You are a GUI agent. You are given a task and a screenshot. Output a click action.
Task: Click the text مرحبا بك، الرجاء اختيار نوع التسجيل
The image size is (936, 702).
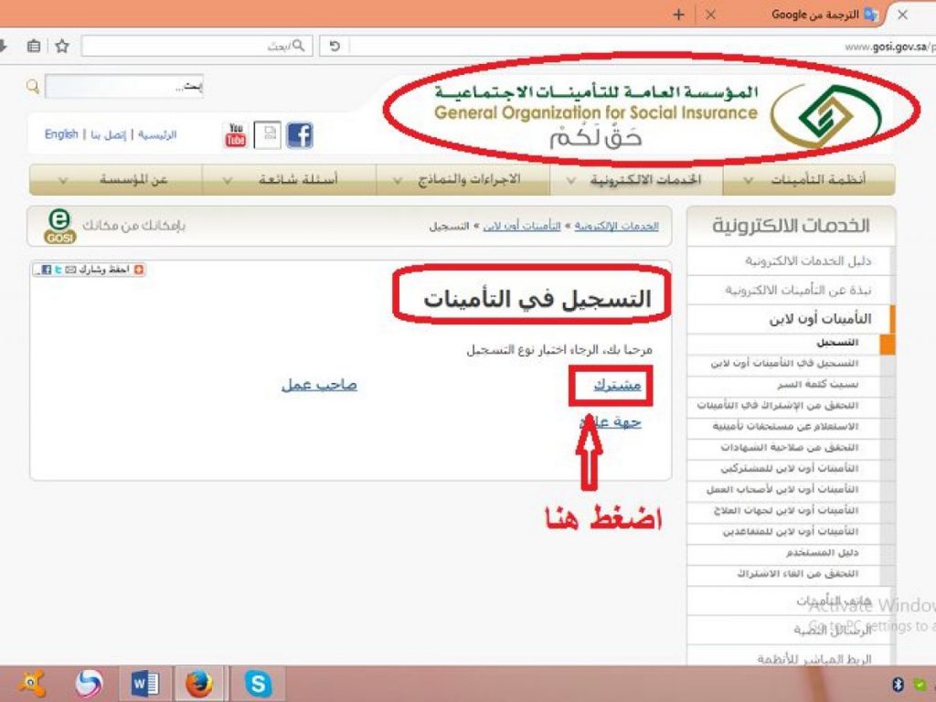(x=559, y=350)
